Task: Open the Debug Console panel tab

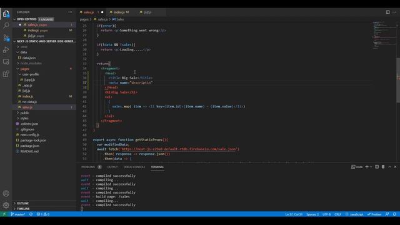Action: 134,167
